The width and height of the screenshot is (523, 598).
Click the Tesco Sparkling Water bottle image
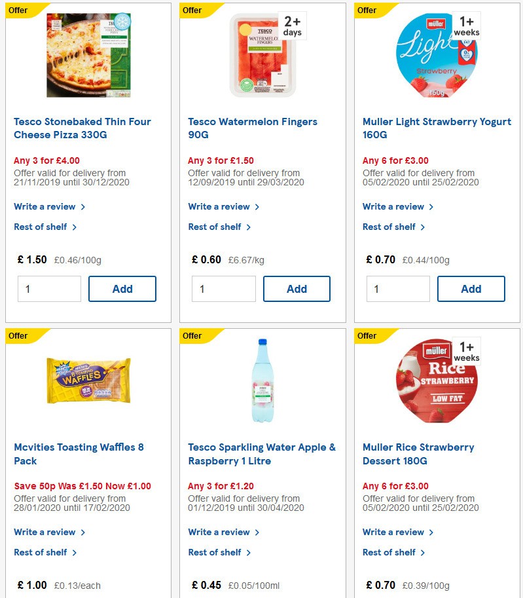(261, 381)
